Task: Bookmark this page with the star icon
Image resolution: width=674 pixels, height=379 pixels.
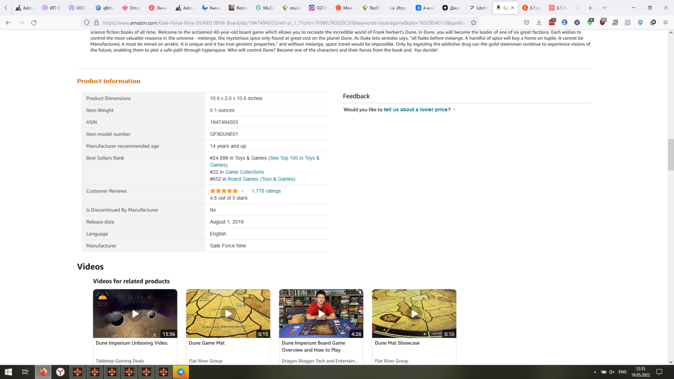Action: pos(473,22)
